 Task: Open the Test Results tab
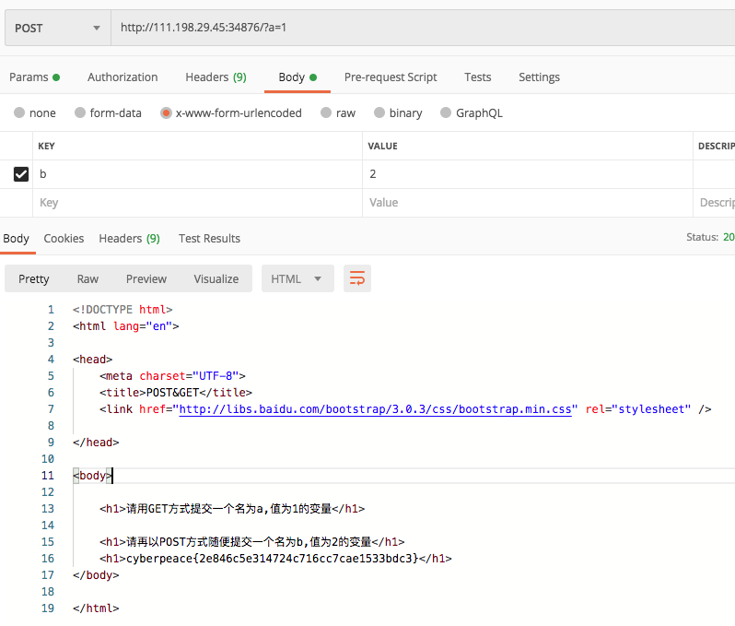click(x=209, y=239)
